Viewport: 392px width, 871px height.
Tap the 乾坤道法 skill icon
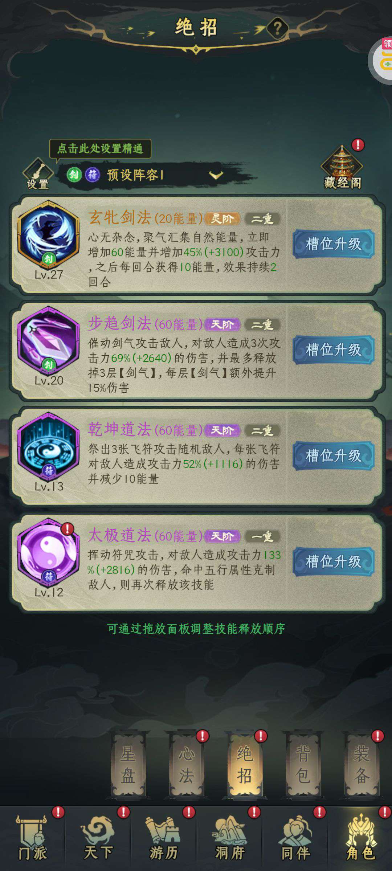pyautogui.click(x=49, y=447)
